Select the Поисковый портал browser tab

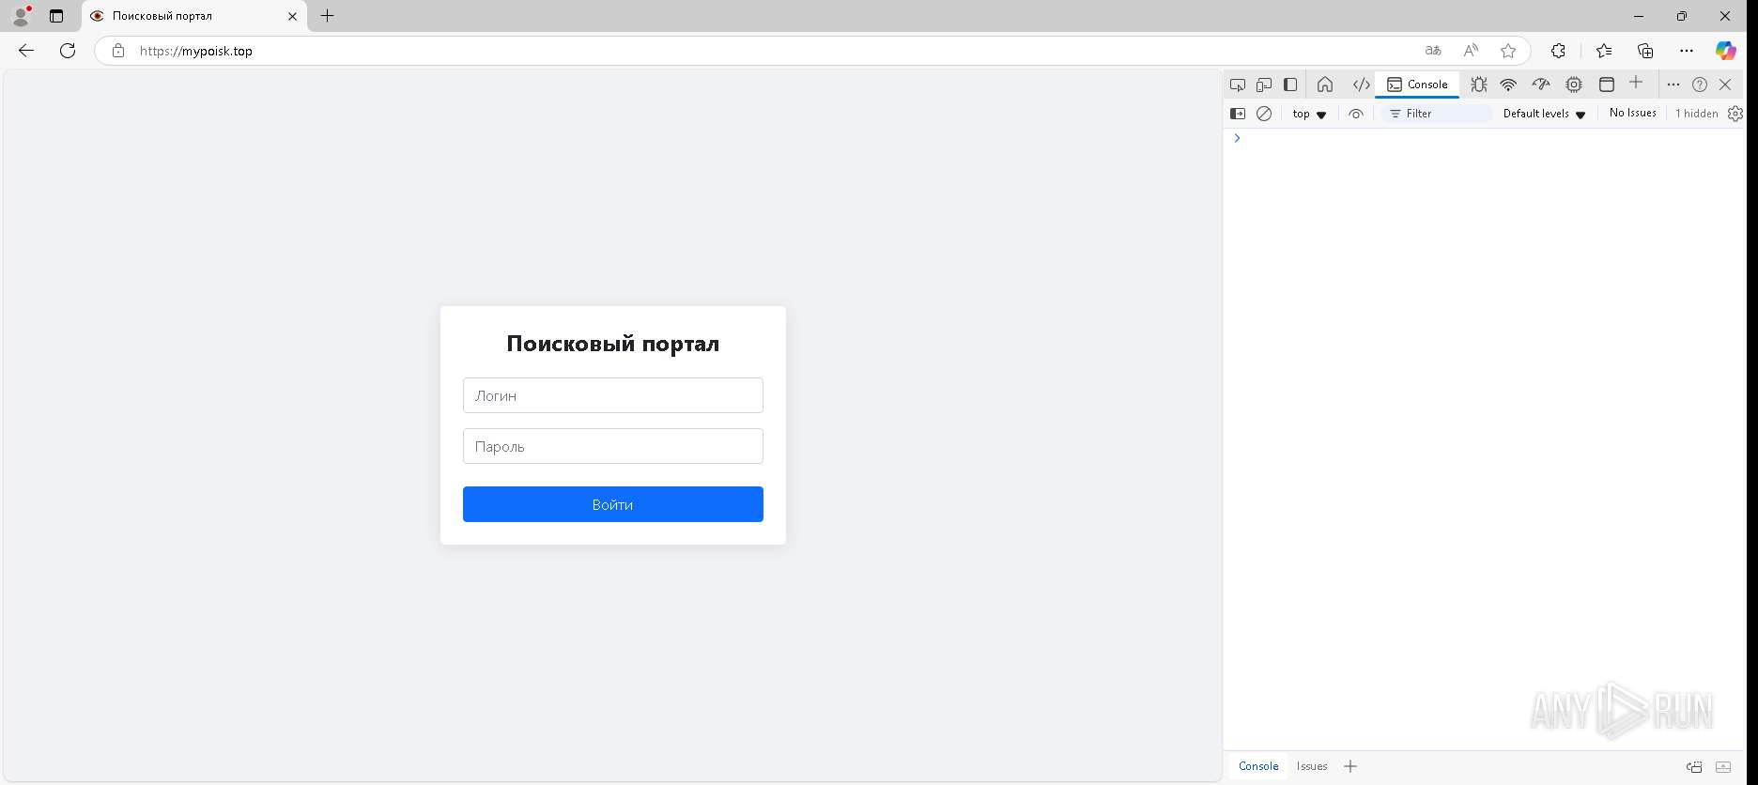click(194, 16)
